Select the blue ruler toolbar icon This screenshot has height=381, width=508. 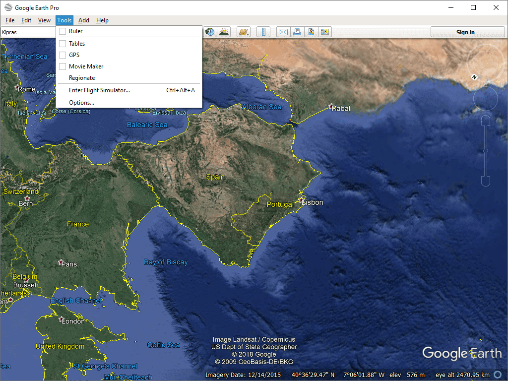[x=263, y=32]
